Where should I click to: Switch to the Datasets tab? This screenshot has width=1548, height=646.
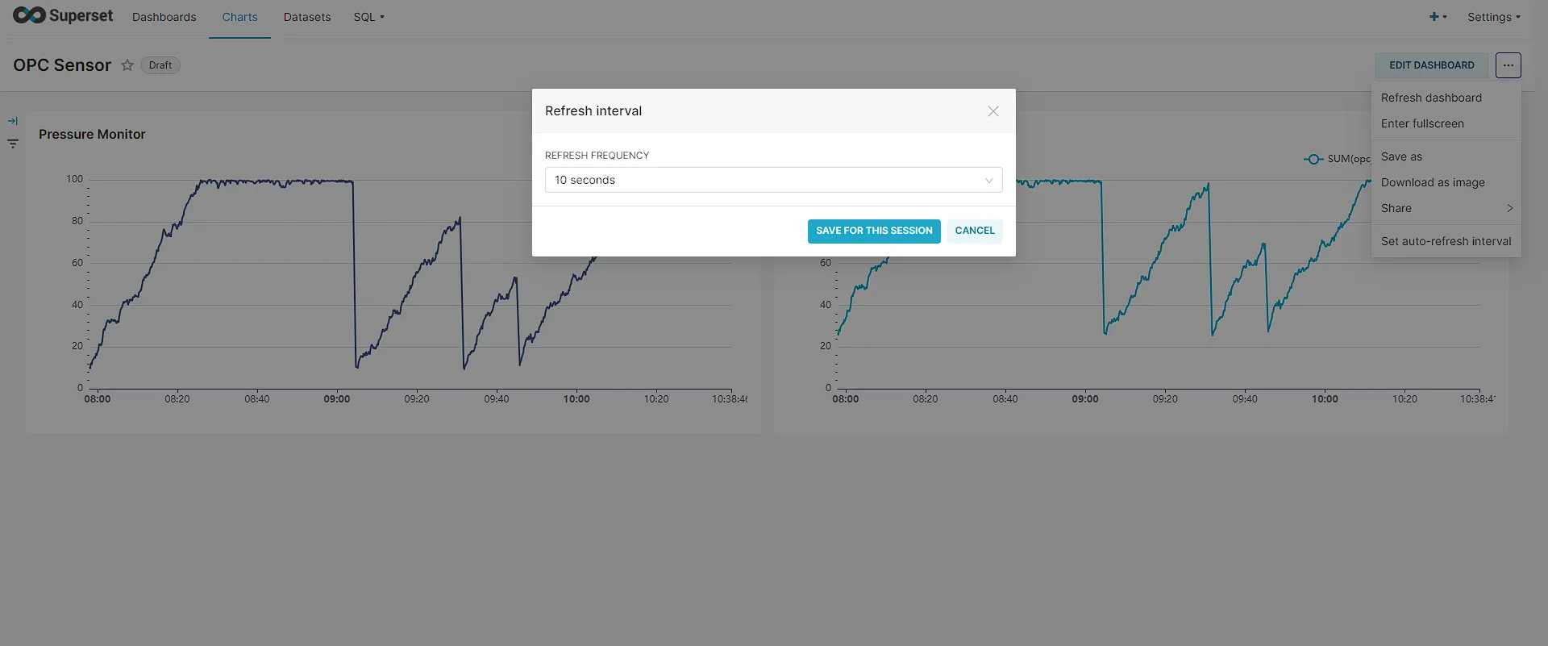[x=307, y=17]
